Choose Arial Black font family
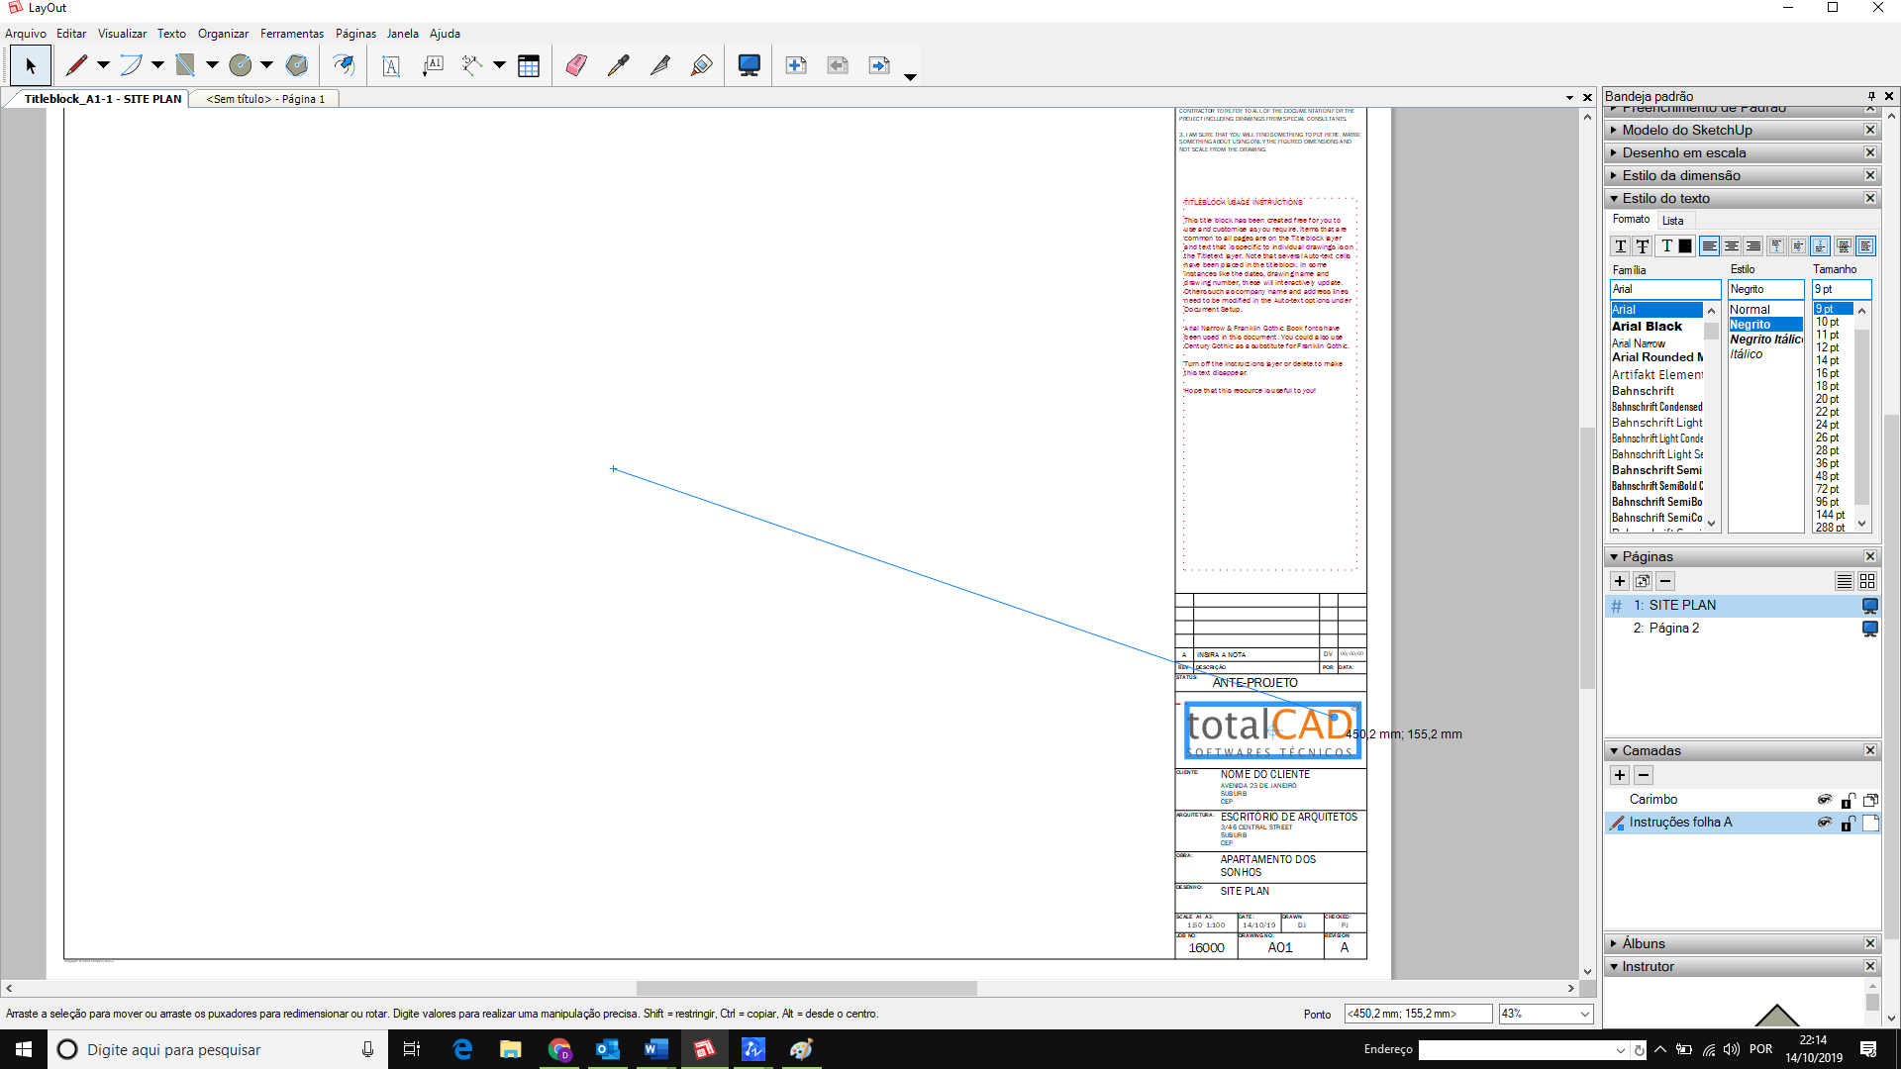Image resolution: width=1901 pixels, height=1069 pixels. [x=1647, y=327]
